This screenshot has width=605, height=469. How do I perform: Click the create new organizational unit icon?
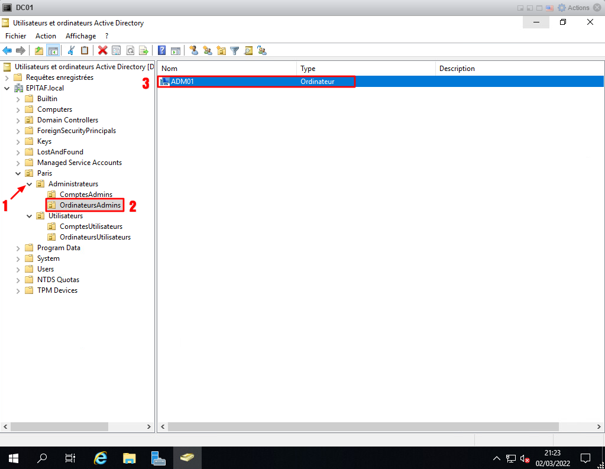point(221,51)
